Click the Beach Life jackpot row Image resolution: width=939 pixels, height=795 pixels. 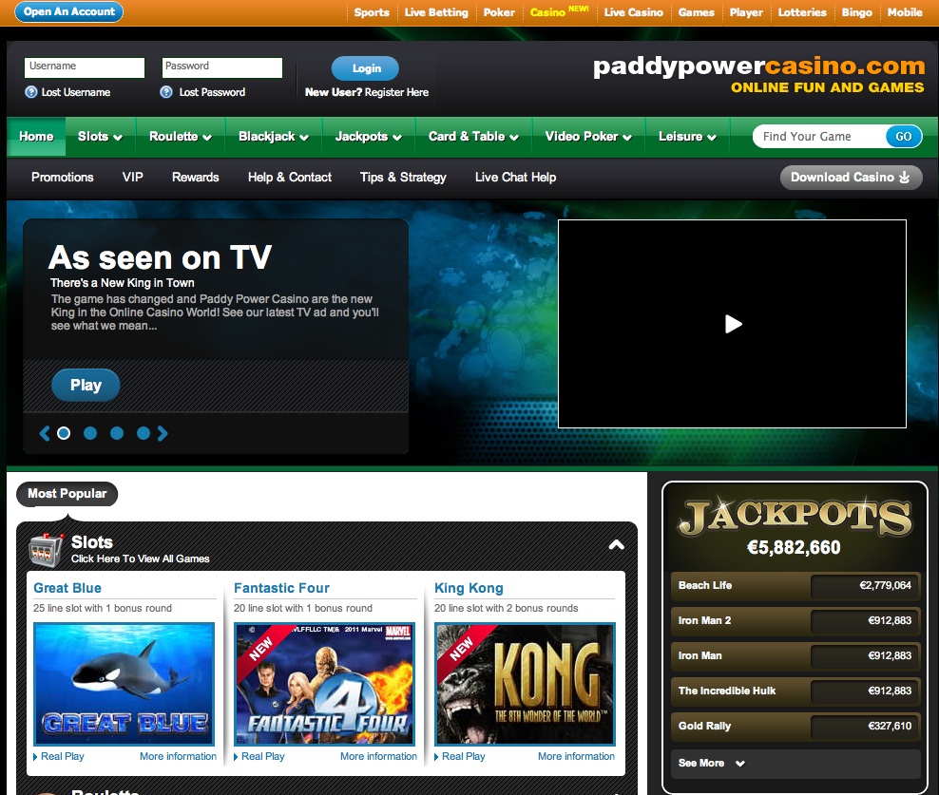tap(795, 585)
